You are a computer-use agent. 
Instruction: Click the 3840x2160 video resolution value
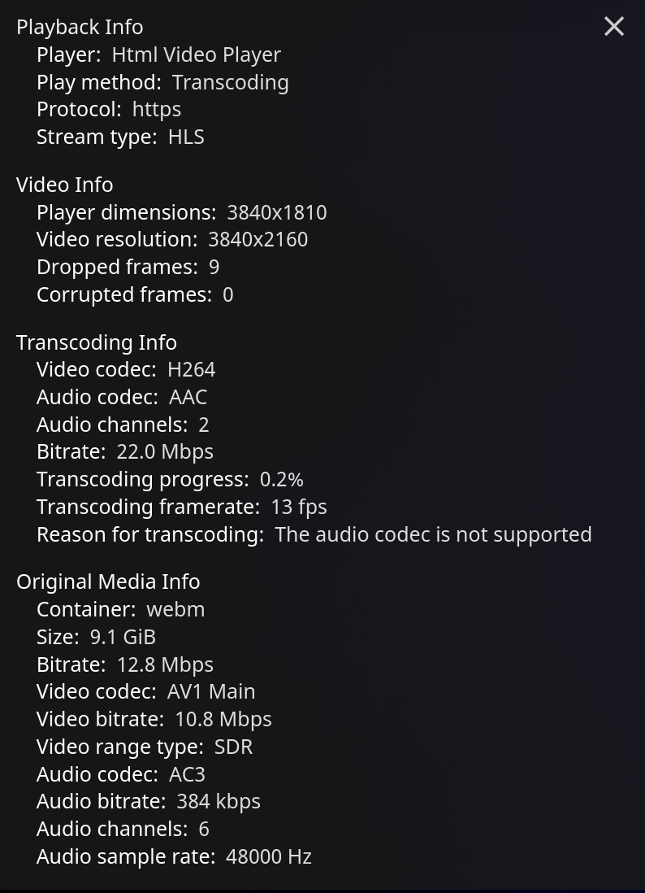[x=258, y=239]
